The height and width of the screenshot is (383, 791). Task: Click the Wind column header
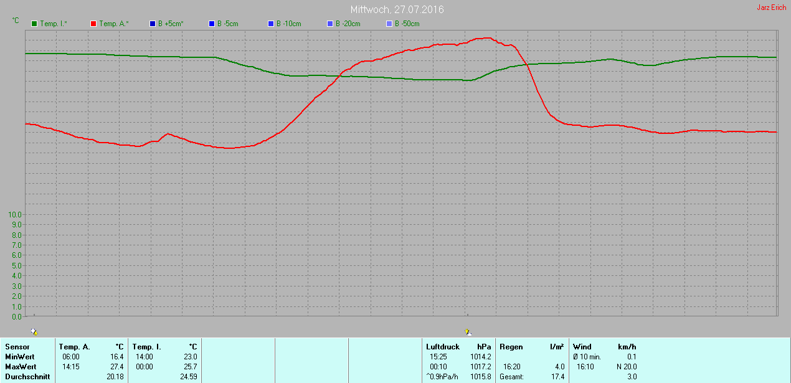coord(582,346)
